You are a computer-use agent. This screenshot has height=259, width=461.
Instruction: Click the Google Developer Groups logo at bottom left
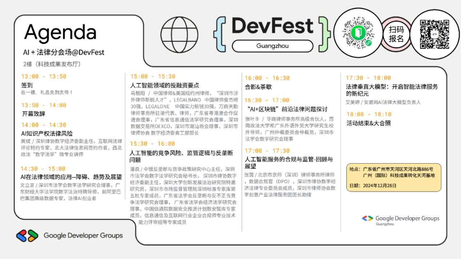(x=69, y=235)
